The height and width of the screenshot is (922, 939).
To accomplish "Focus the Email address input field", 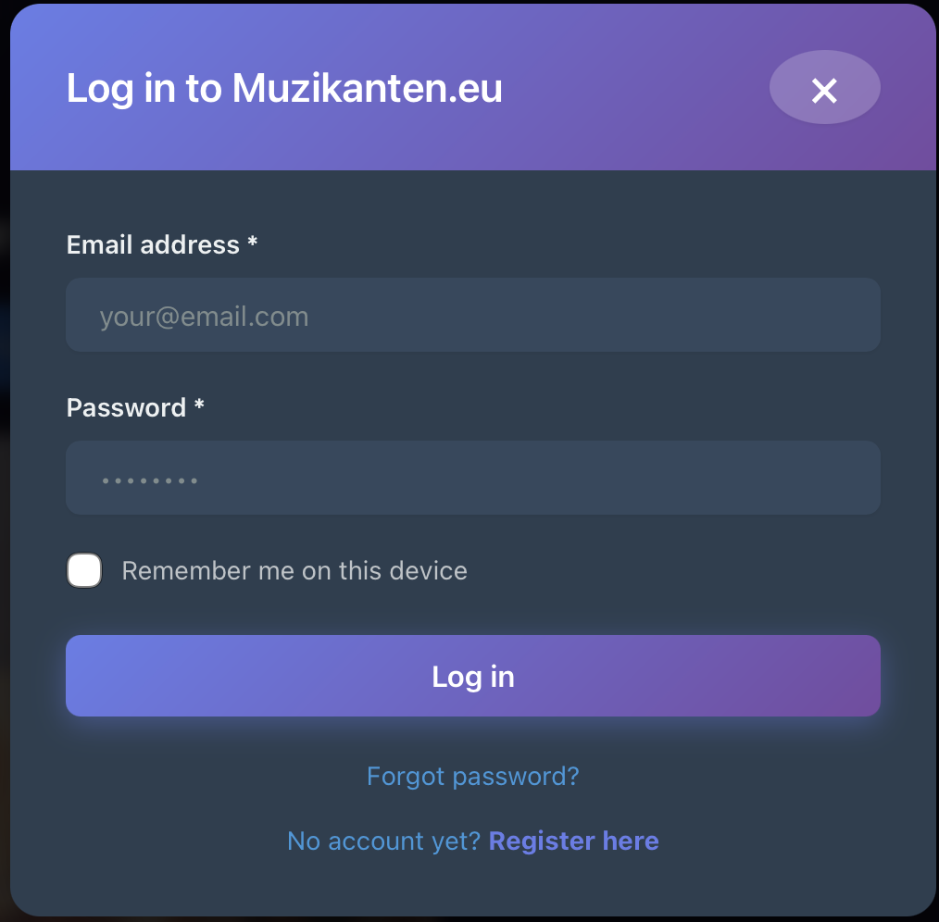I will [x=472, y=315].
